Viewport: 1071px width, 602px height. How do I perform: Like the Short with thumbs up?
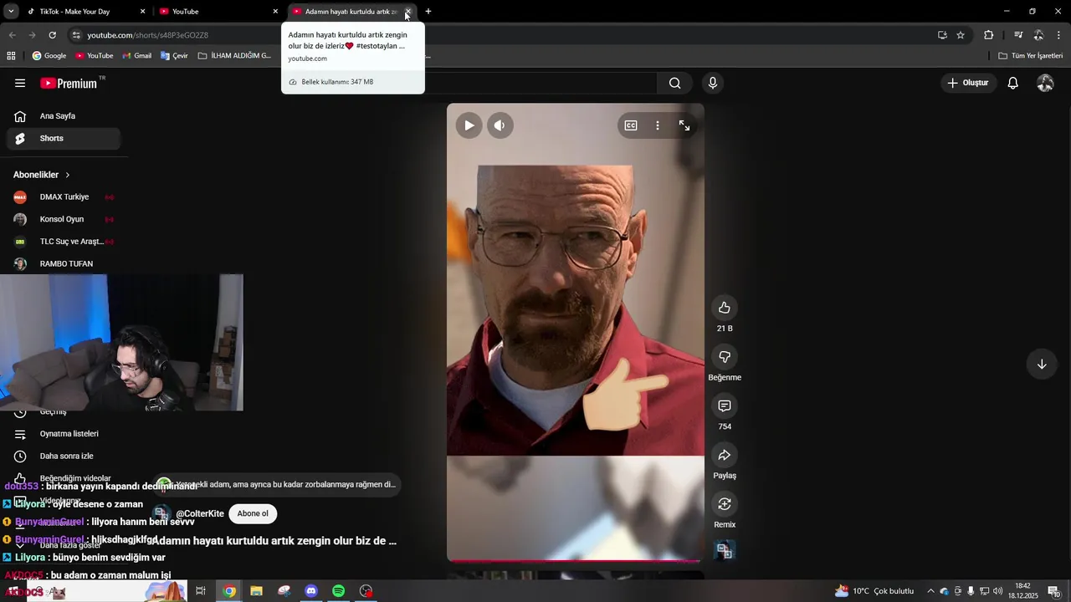tap(725, 308)
